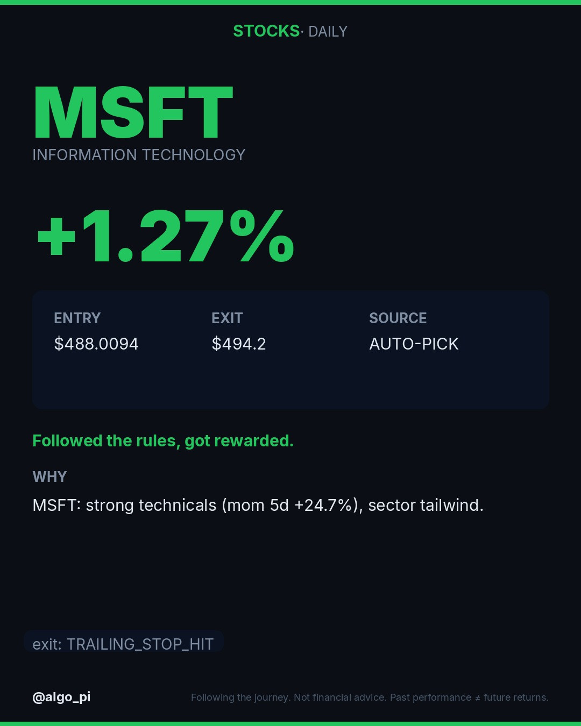This screenshot has height=726, width=581.
Task: Select the $488.0094 entry price
Action: pos(96,344)
